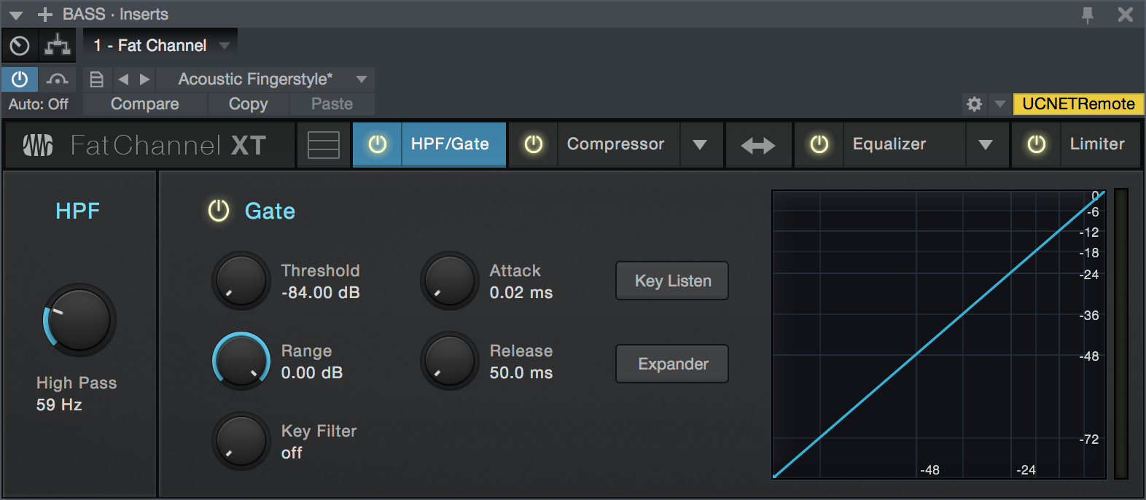Click the Gate Attack knob
This screenshot has height=500, width=1146.
(x=450, y=280)
